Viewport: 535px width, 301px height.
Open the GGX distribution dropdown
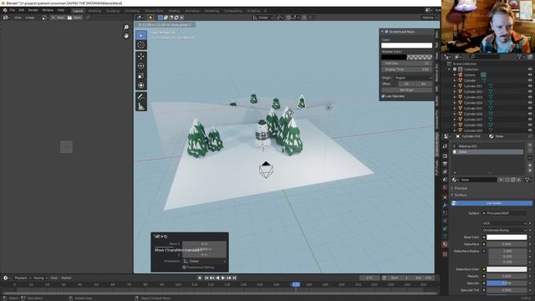[x=505, y=223]
